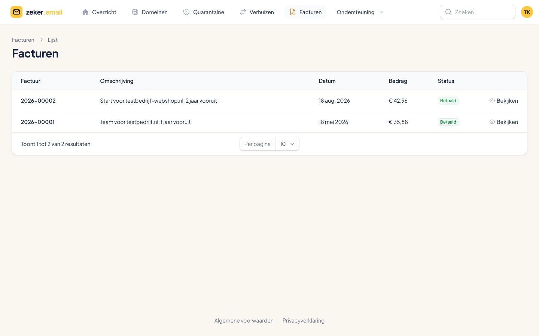This screenshot has height=336, width=539.
Task: Focus the Zoeken search field
Action: click(478, 12)
